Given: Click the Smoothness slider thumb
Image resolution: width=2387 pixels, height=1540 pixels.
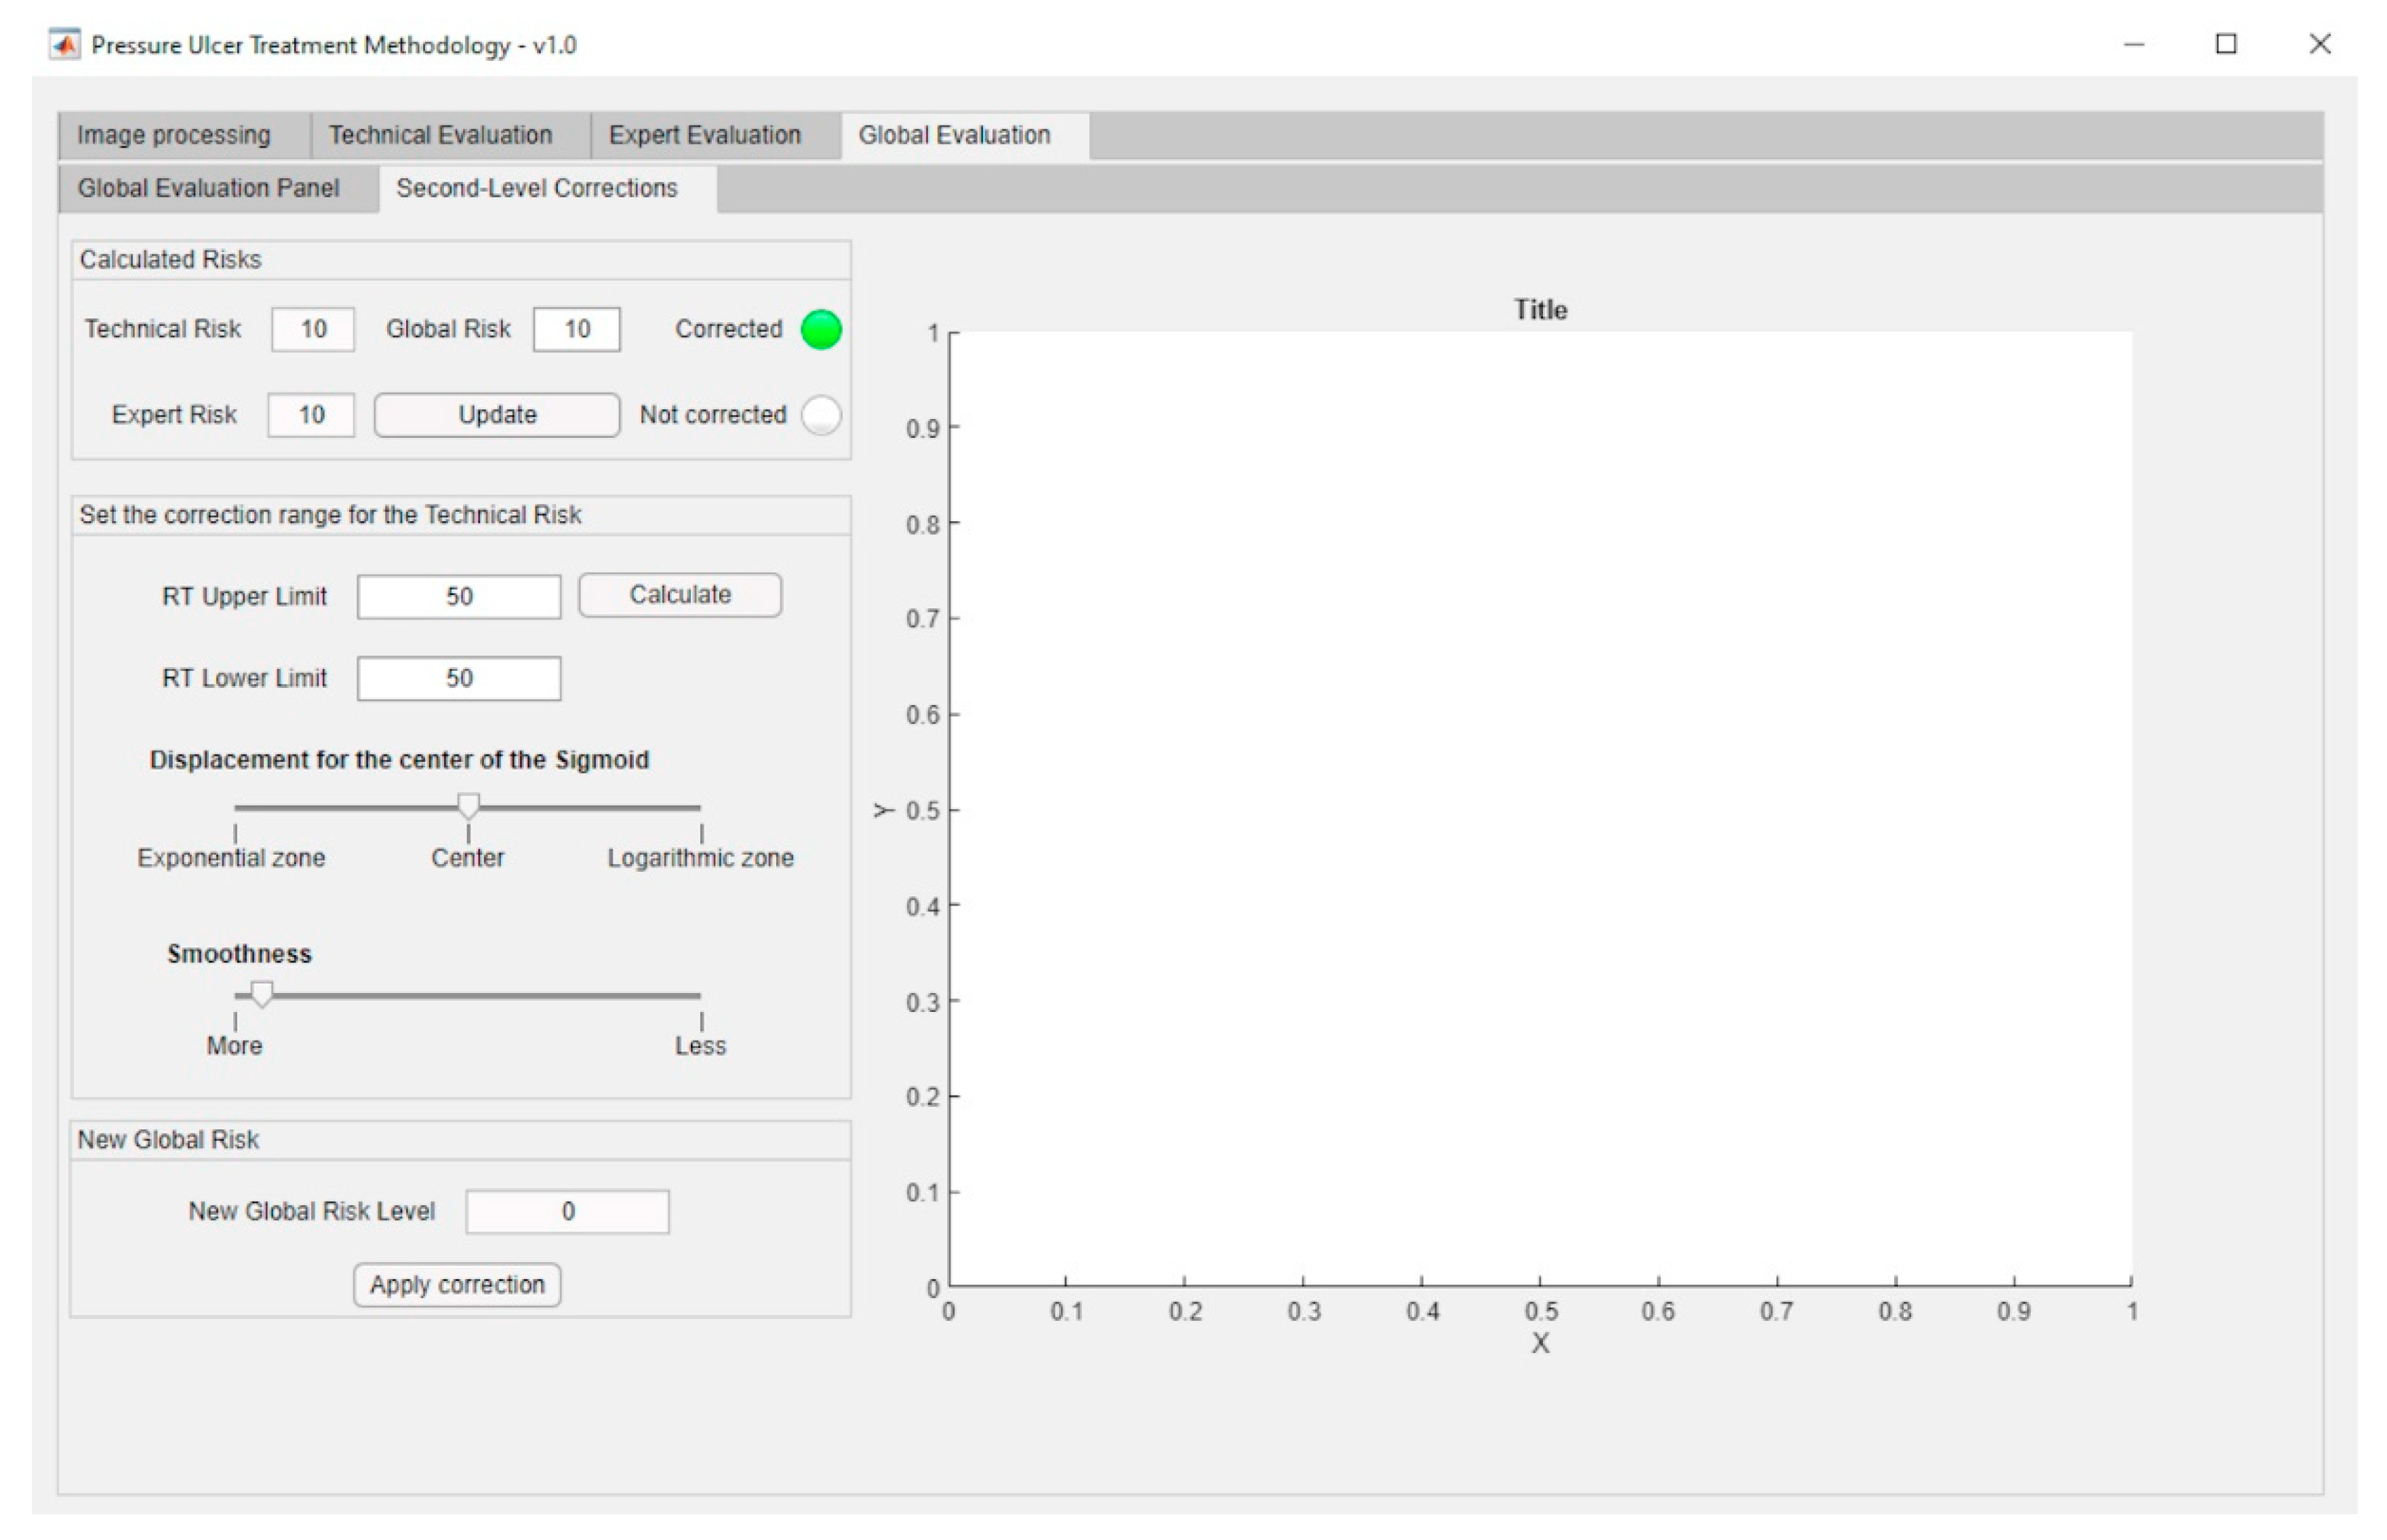Looking at the screenshot, I should point(262,994).
